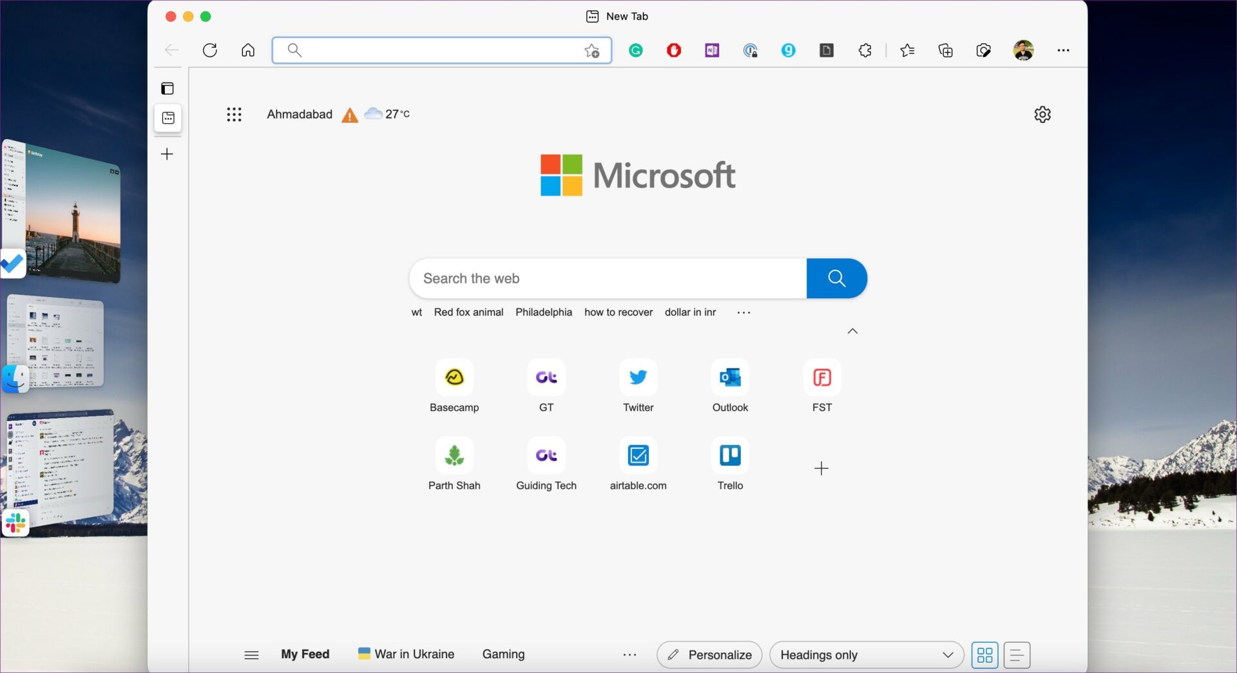Viewport: 1237px width, 673px height.
Task: Open the Parth Shah quick link
Action: click(454, 464)
